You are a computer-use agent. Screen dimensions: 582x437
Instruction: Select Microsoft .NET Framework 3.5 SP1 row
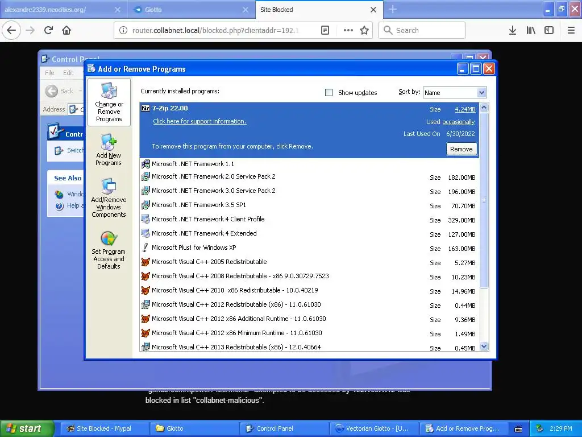click(310, 205)
